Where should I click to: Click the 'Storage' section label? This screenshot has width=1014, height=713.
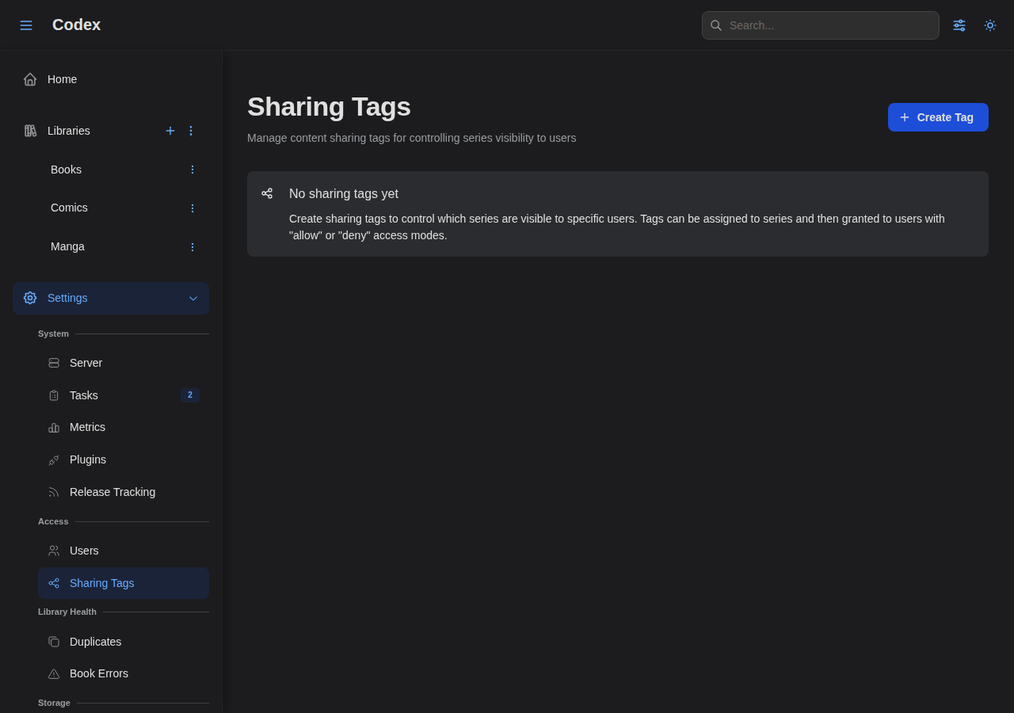tap(54, 703)
